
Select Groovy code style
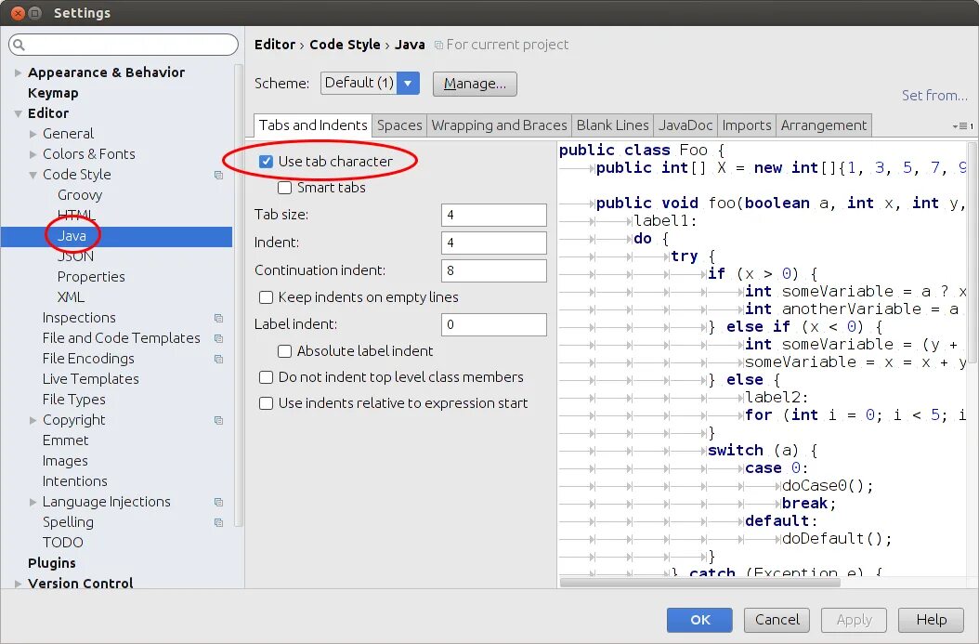click(x=80, y=195)
